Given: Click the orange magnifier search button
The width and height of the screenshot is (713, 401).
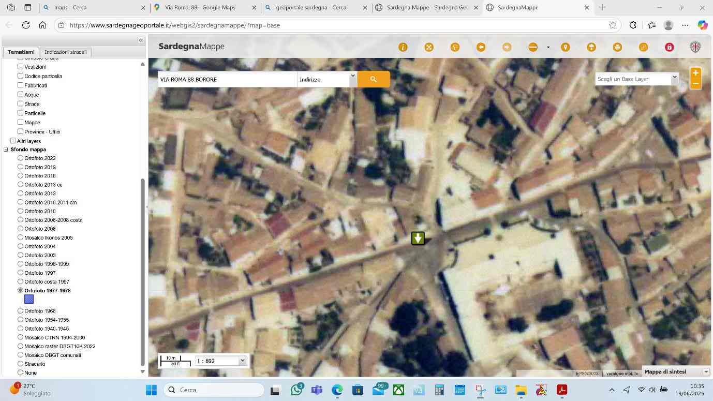Looking at the screenshot, I should click(x=373, y=79).
